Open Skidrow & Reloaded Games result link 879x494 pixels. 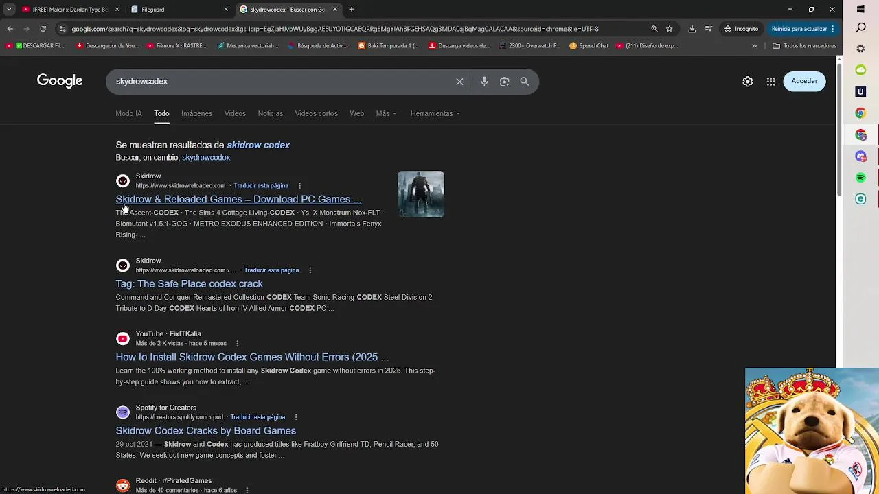point(238,199)
